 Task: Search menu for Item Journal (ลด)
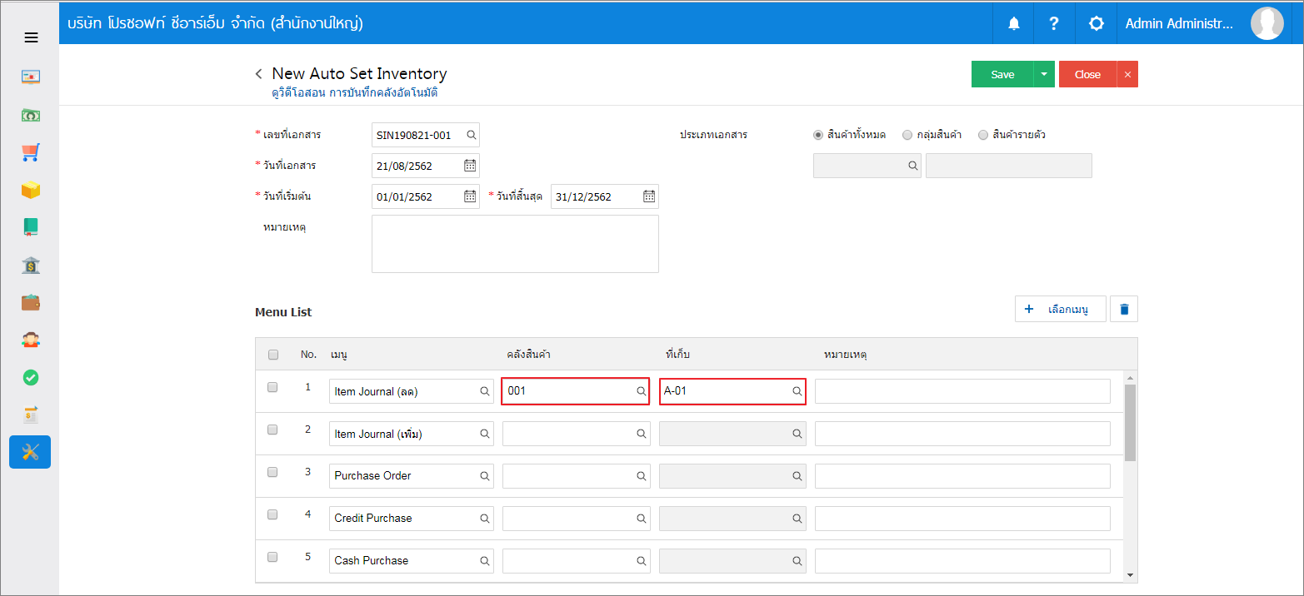(x=485, y=391)
